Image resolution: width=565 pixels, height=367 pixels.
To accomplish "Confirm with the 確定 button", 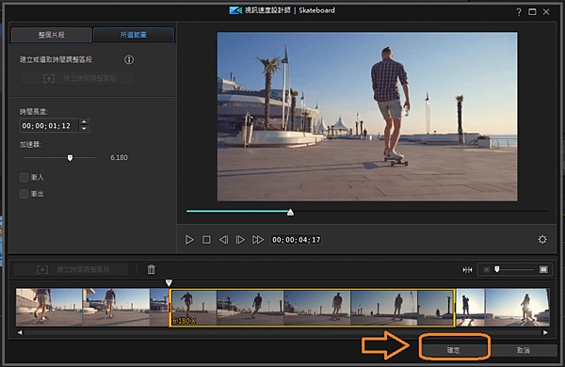I will pyautogui.click(x=454, y=350).
